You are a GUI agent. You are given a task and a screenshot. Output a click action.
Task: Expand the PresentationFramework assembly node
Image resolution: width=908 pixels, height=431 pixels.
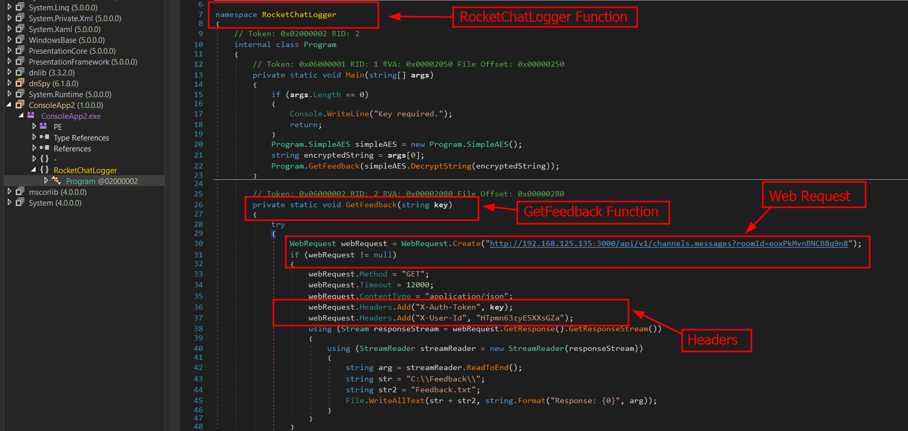pyautogui.click(x=9, y=61)
